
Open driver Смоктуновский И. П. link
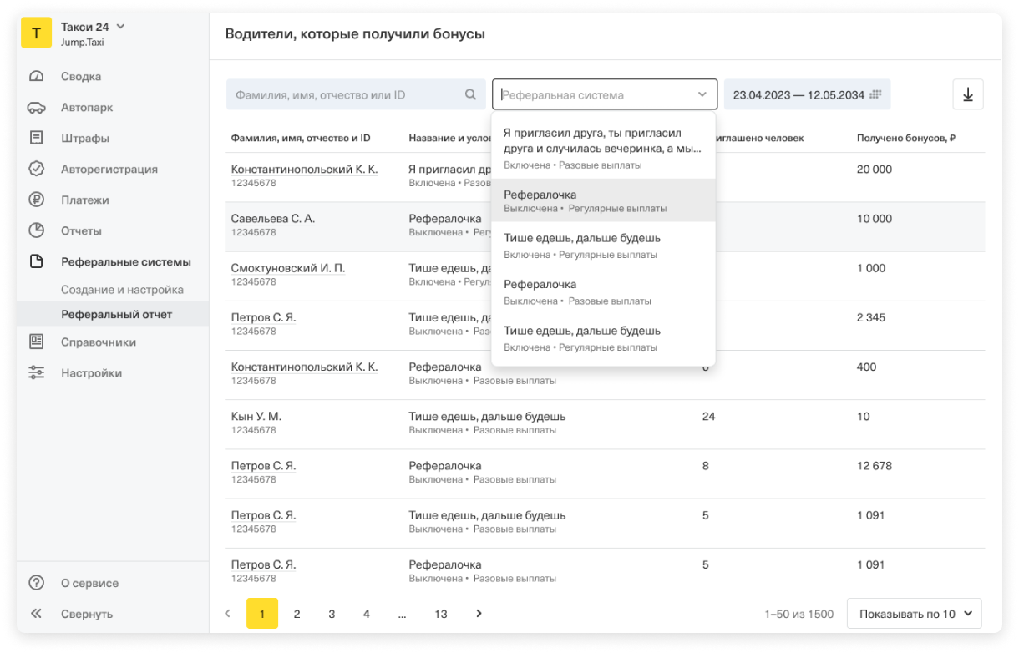[x=287, y=268]
